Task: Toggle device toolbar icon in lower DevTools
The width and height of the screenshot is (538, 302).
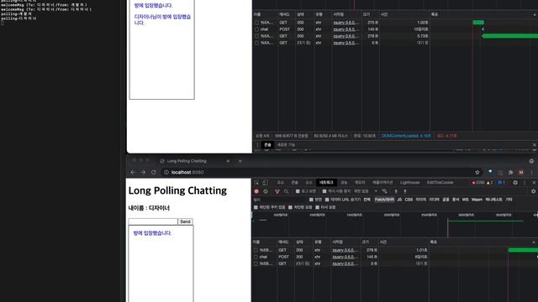Action: click(266, 183)
